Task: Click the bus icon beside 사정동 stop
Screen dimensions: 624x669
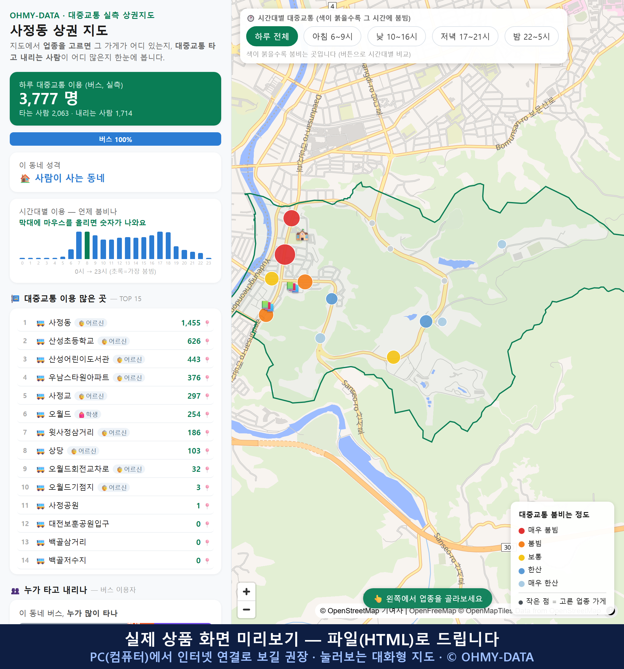Action: (x=40, y=323)
